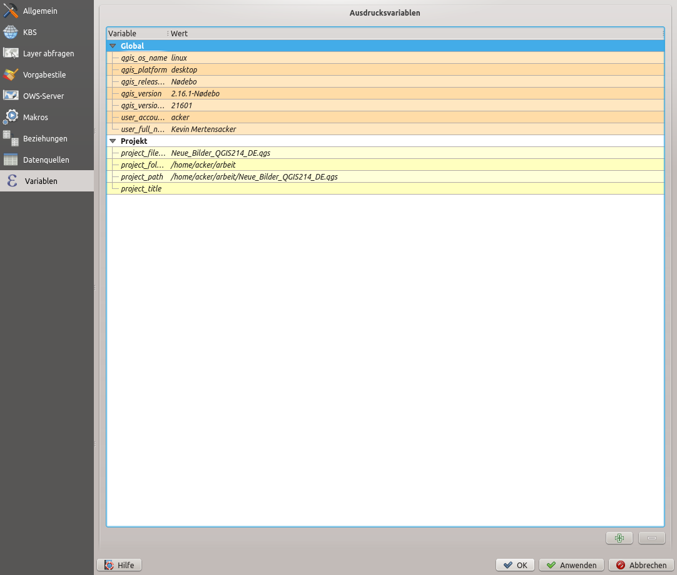Click the minus remove variable button
The height and width of the screenshot is (575, 677).
pos(651,538)
